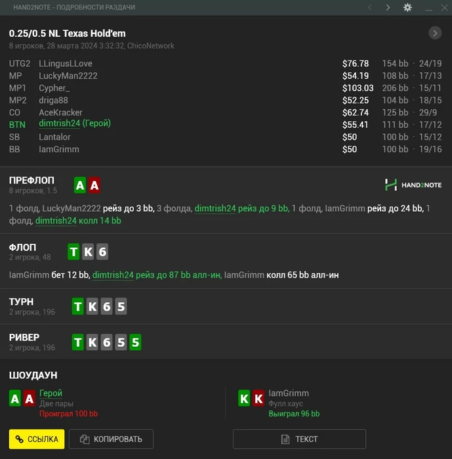452x459 pixels.
Task: Click hero name dimtrish24 in player list
Action: (x=60, y=123)
